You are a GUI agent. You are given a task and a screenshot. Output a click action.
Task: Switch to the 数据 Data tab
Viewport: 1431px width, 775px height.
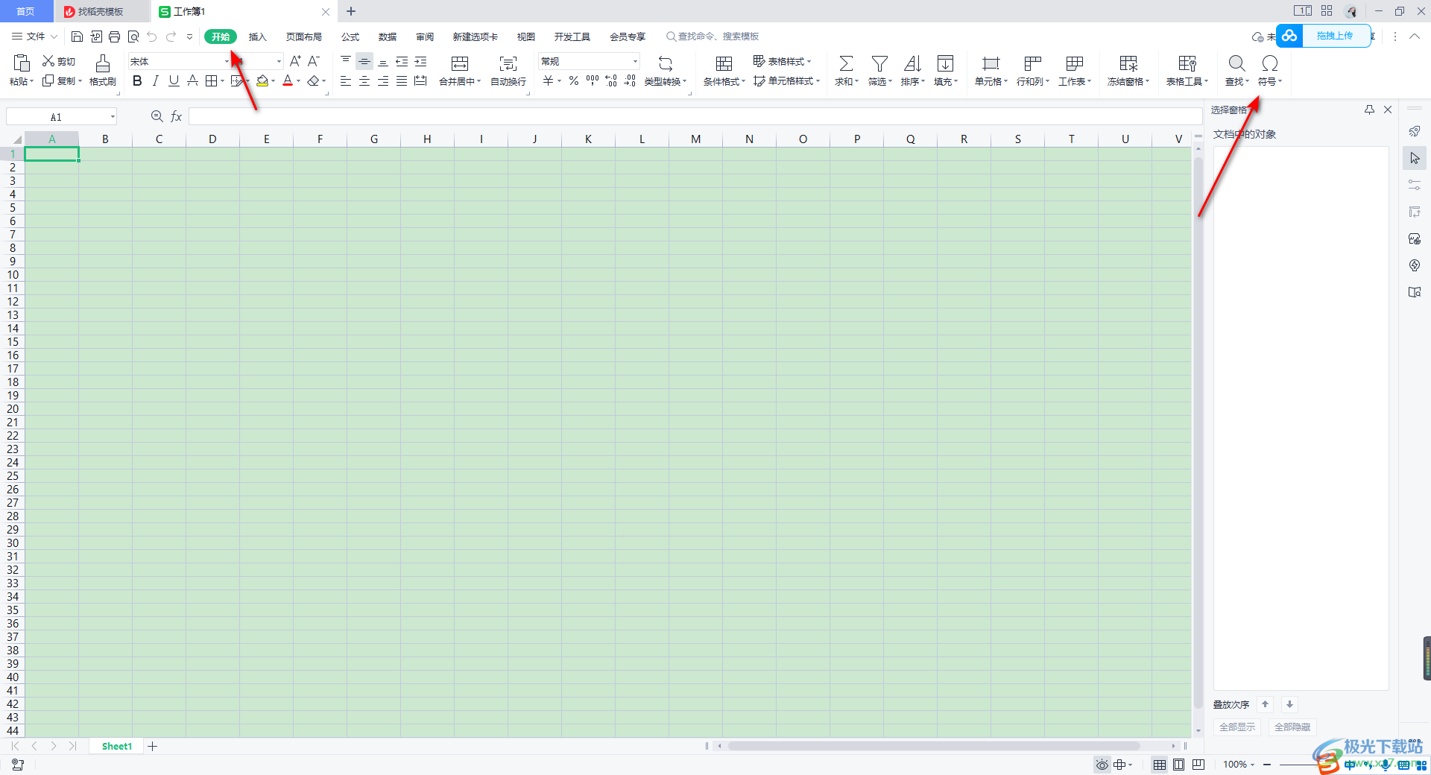point(388,37)
